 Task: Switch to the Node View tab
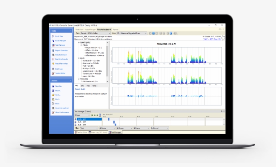(79, 30)
